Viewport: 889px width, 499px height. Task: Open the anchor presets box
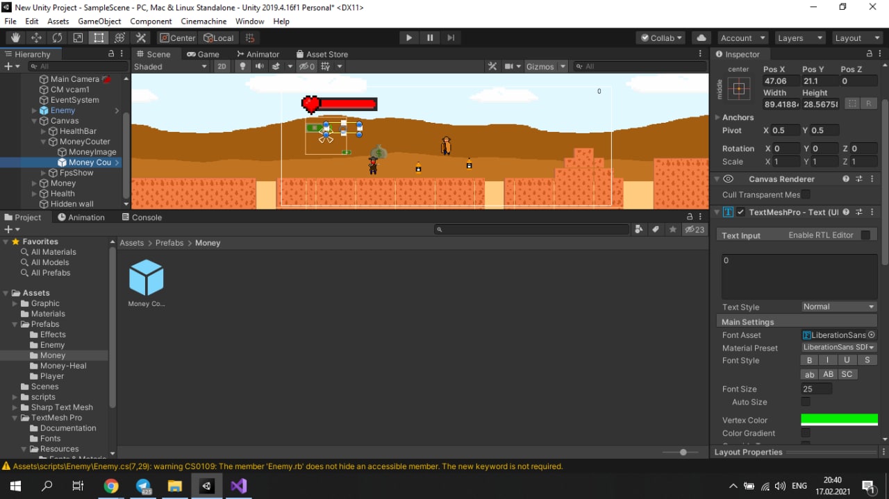(x=738, y=89)
